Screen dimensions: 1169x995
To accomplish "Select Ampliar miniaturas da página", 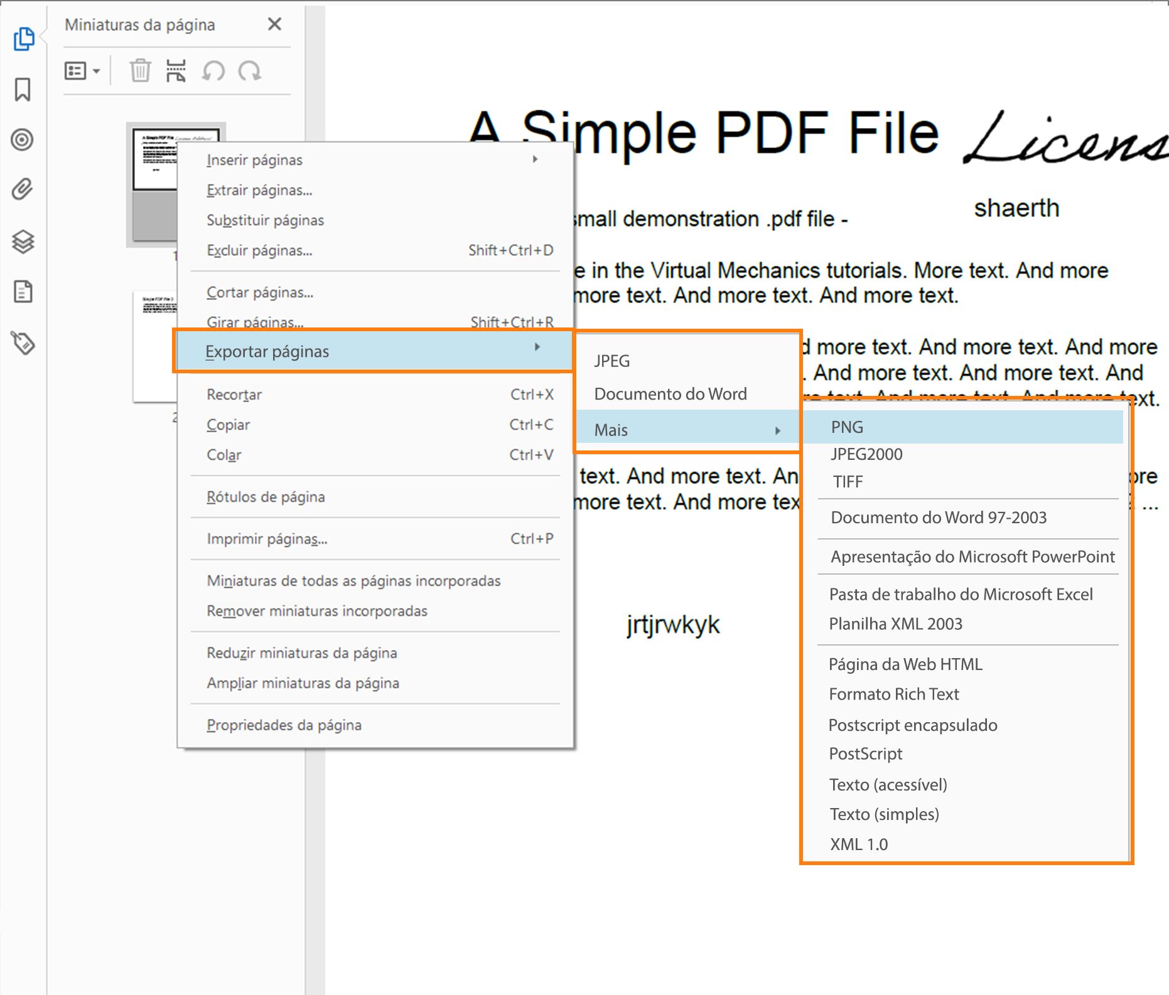I will 375,683.
